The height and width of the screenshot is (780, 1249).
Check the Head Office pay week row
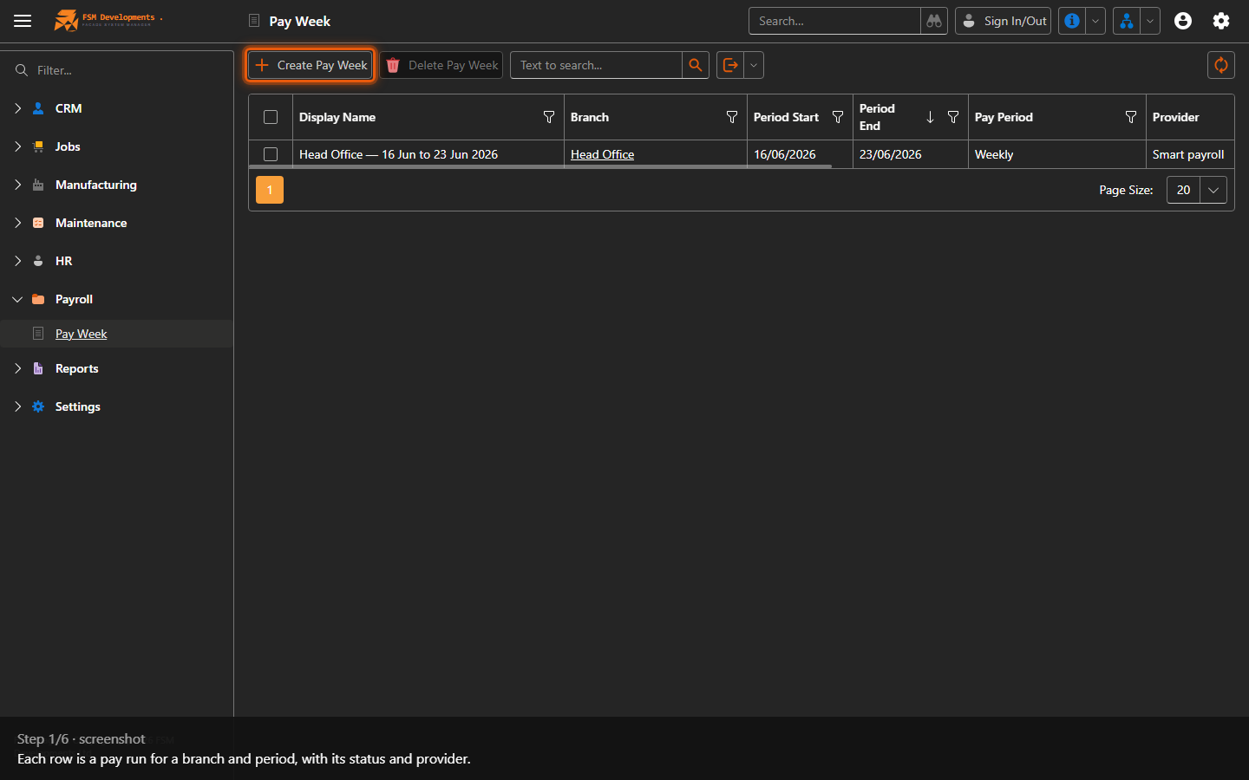click(x=271, y=154)
